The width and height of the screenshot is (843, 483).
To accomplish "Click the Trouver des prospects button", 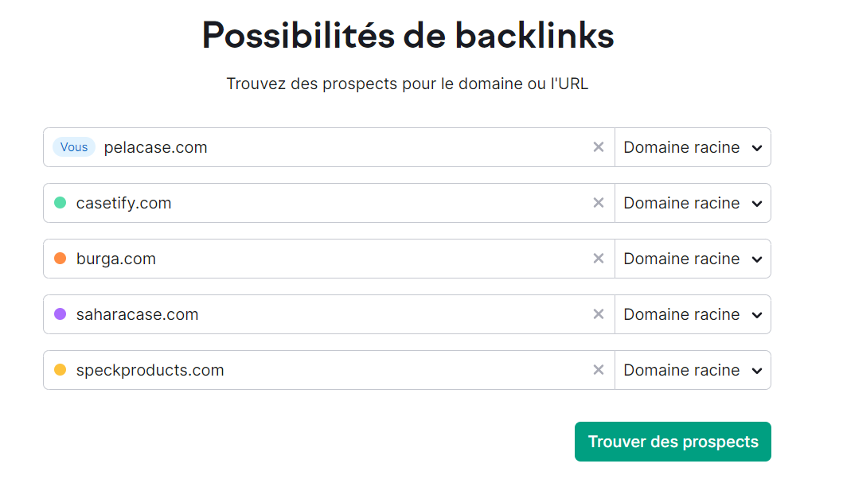I will point(673,442).
